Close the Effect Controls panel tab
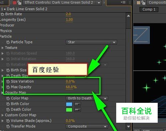The width and height of the screenshot is (166, 131). 104,2
